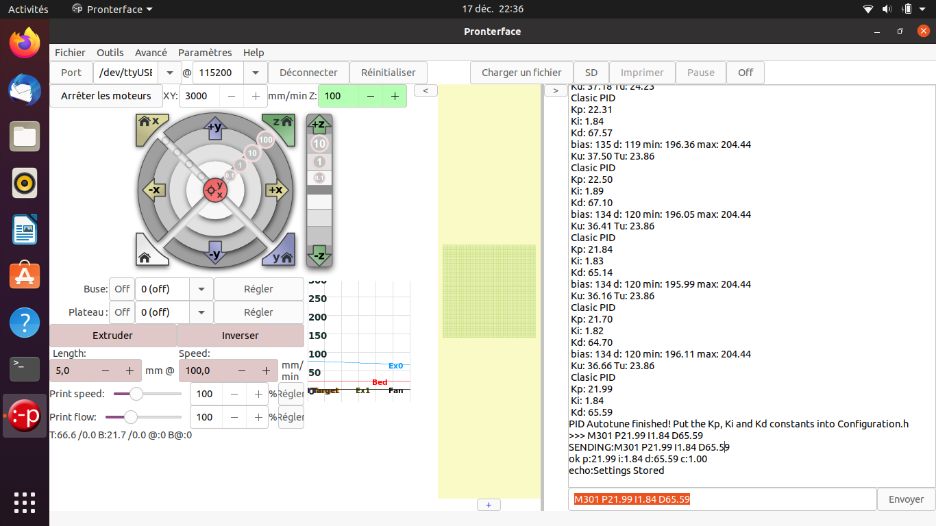Viewport: 936px width, 526px height.
Task: Open the Buse temperature dropdown
Action: [x=201, y=289]
